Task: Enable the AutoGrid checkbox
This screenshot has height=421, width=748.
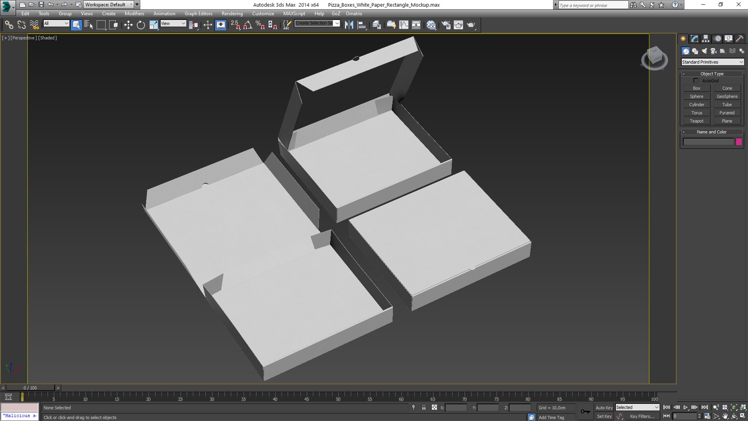Action: coord(696,81)
